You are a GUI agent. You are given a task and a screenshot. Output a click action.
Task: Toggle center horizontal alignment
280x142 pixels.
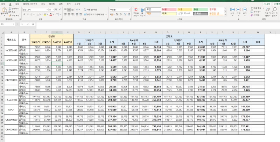(x=69, y=14)
